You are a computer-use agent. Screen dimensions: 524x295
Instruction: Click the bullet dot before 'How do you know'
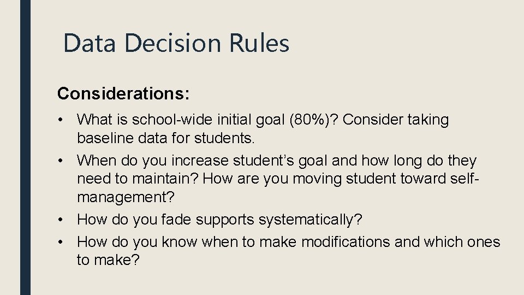coord(60,242)
